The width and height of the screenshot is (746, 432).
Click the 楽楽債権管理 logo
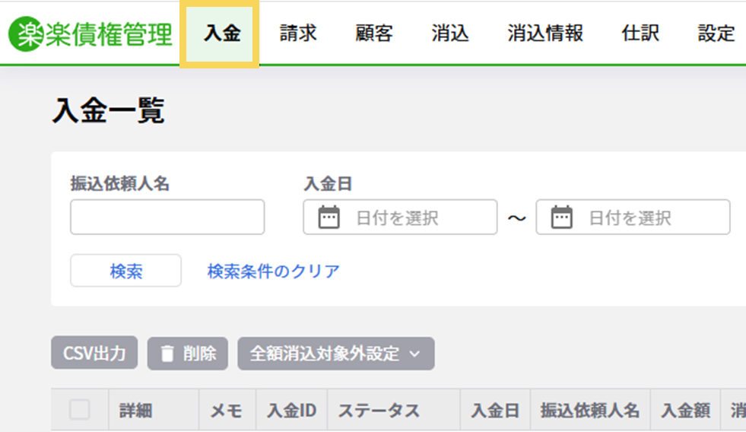point(90,33)
